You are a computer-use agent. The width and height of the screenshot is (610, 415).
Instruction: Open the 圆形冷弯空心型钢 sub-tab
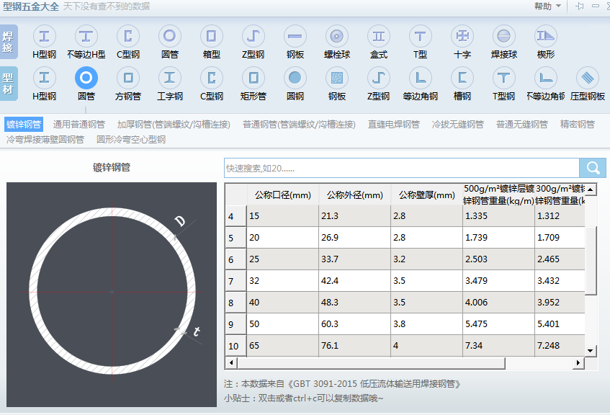(131, 139)
